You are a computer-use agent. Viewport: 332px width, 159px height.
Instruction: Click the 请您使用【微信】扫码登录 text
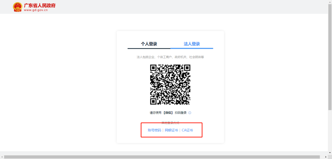click(x=168, y=113)
